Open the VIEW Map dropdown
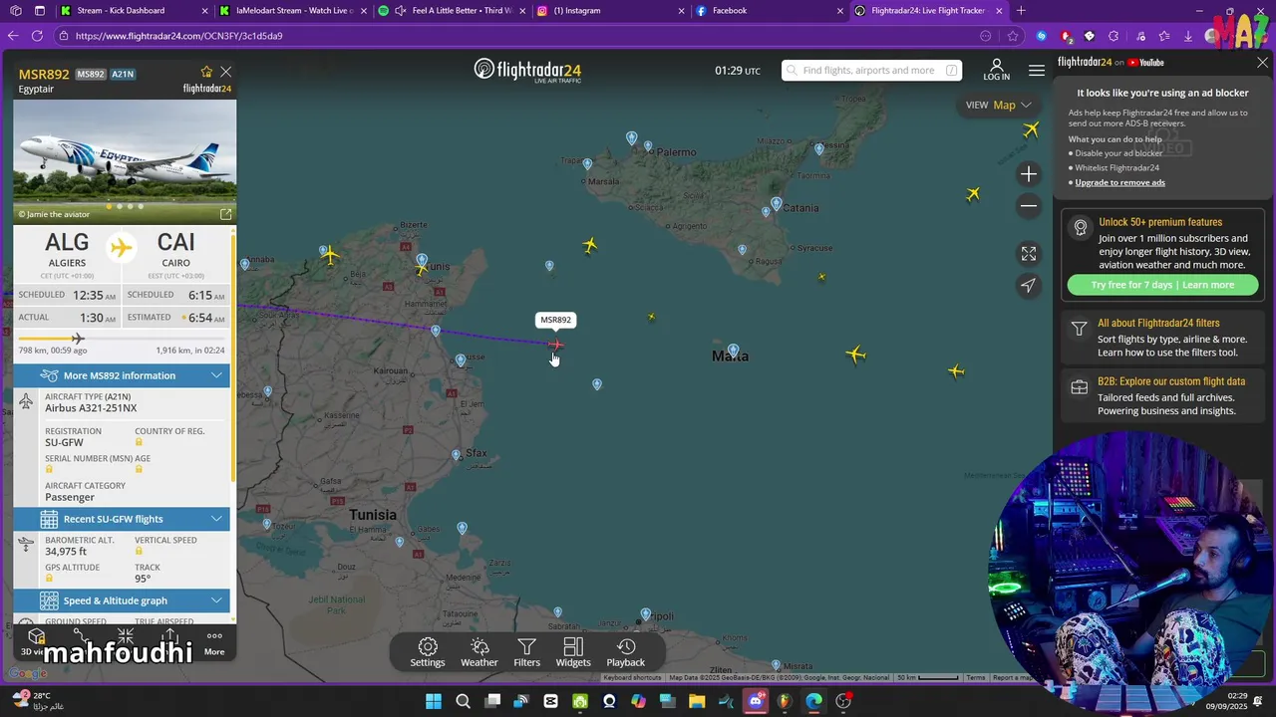 [998, 105]
